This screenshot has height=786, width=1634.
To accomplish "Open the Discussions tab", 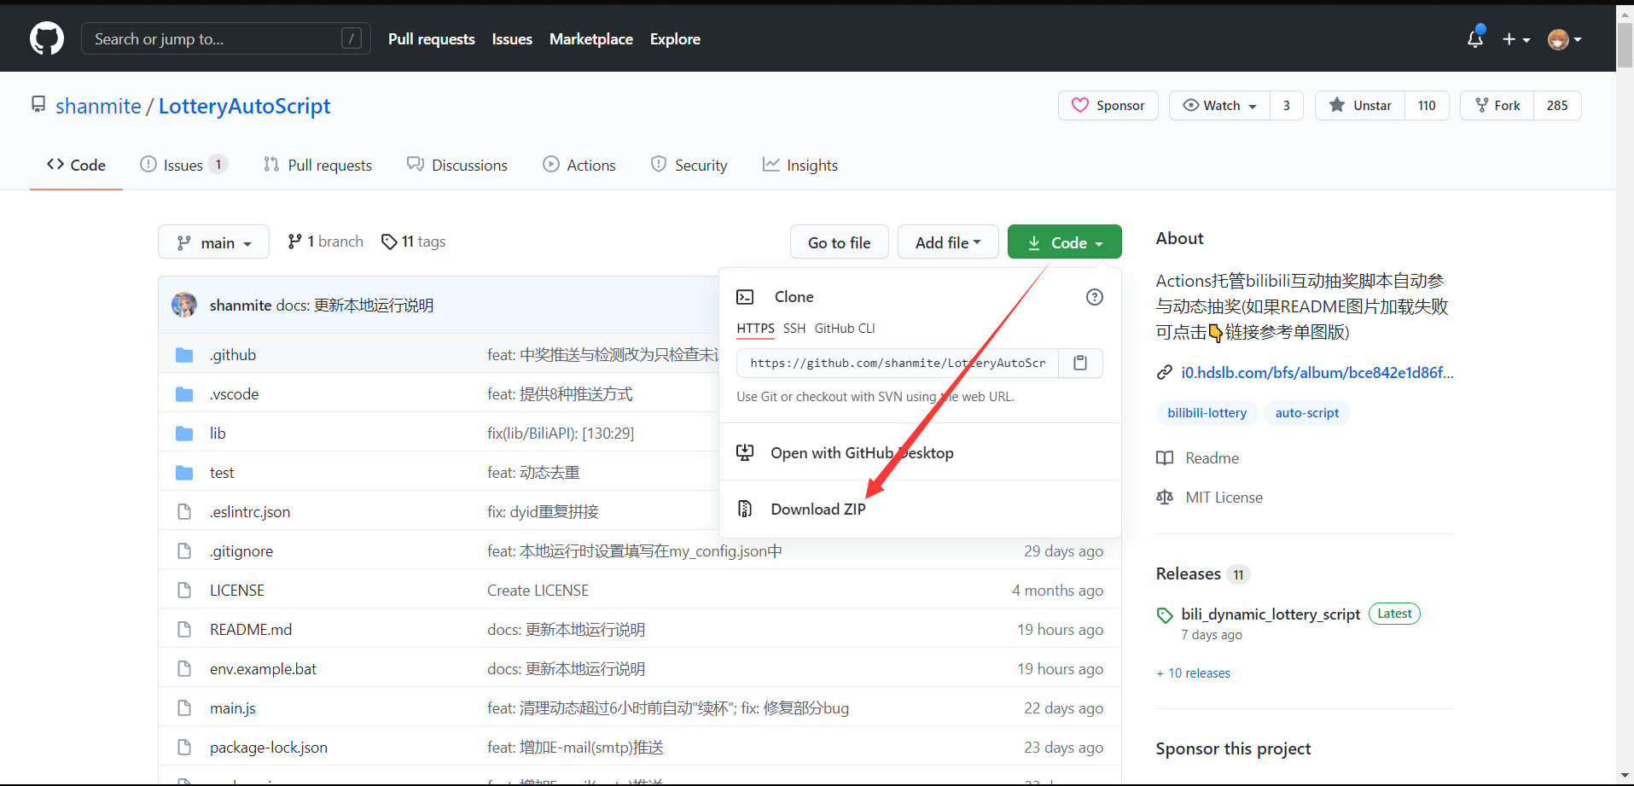I will (457, 165).
